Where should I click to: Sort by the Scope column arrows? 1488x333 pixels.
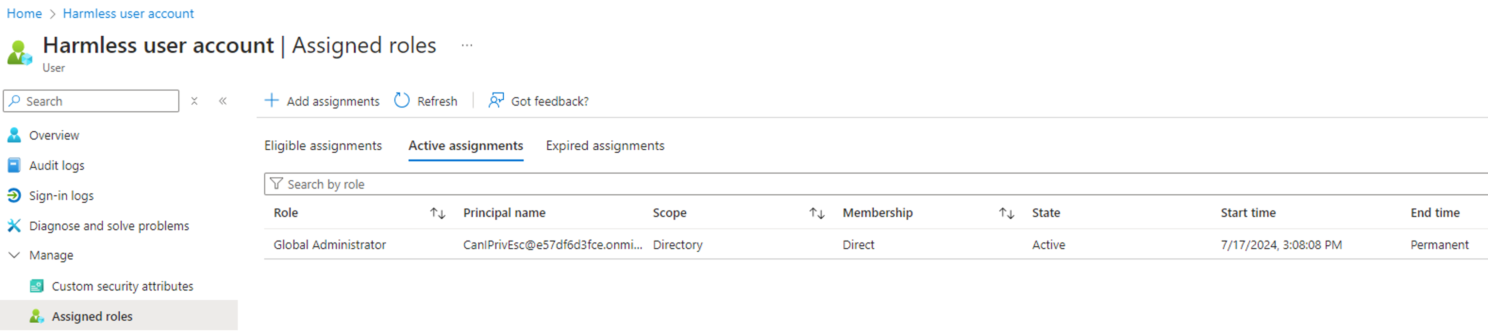click(817, 213)
